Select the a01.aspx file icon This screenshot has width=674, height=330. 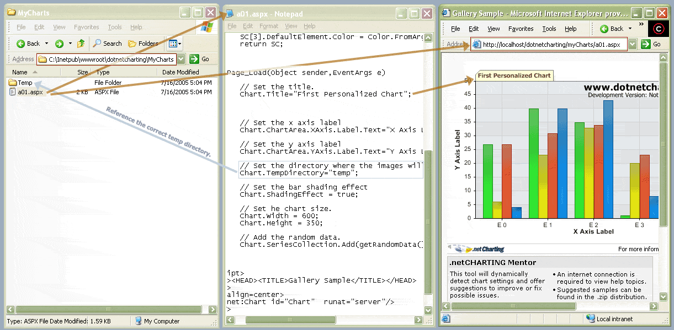(x=13, y=93)
